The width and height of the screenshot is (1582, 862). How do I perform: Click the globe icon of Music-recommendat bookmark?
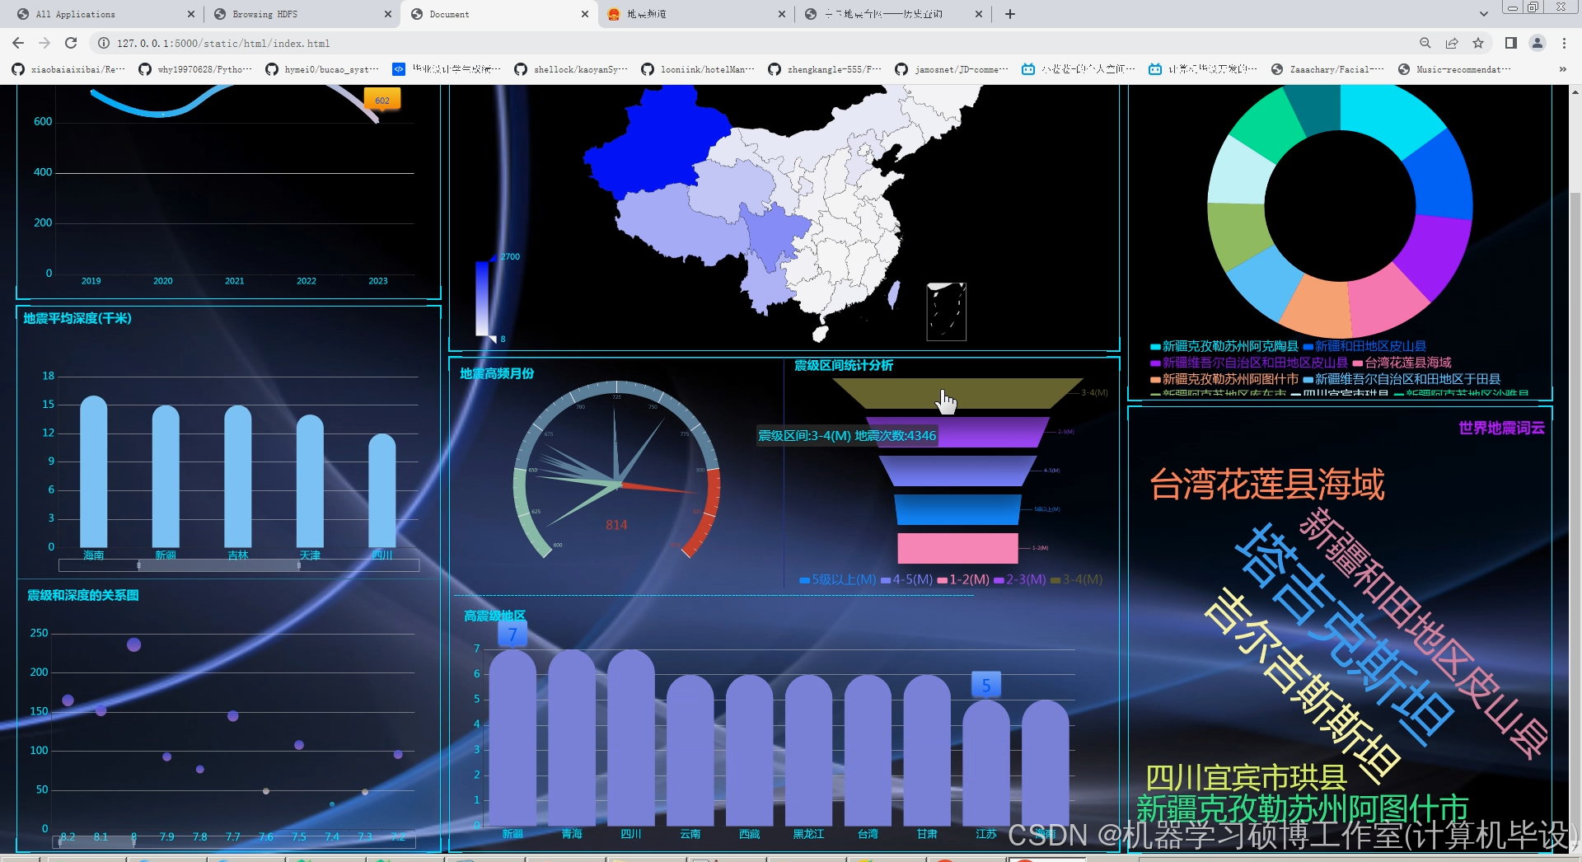[x=1404, y=69]
